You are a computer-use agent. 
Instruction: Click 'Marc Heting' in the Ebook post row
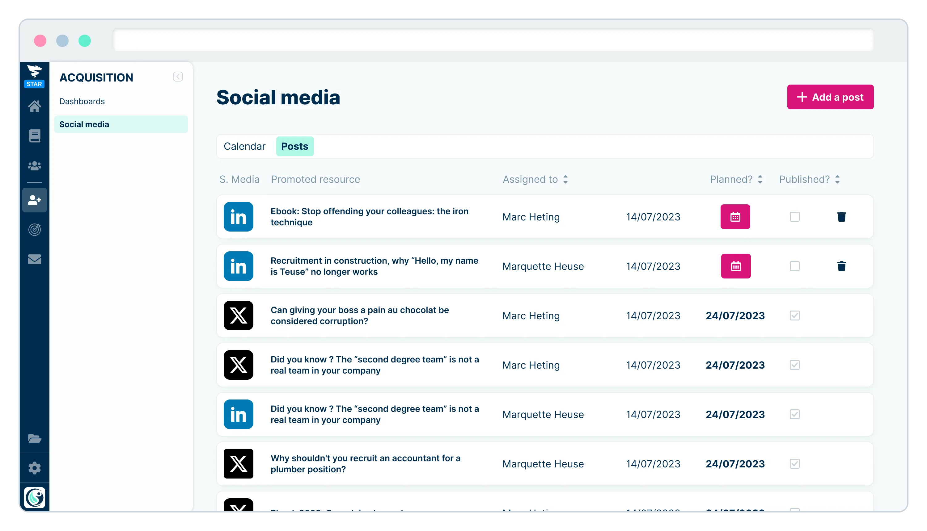pyautogui.click(x=531, y=217)
